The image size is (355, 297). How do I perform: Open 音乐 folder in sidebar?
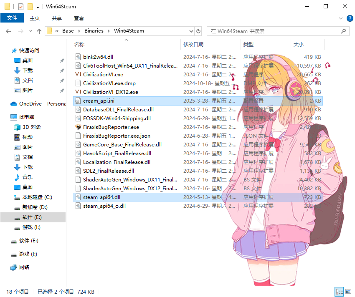(x=28, y=177)
